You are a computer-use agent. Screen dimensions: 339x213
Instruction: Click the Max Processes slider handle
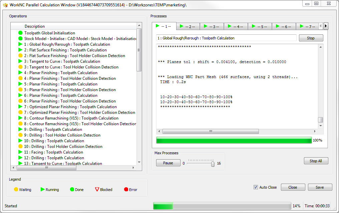tap(213, 164)
